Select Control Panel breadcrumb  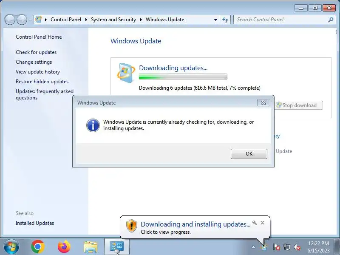(66, 20)
